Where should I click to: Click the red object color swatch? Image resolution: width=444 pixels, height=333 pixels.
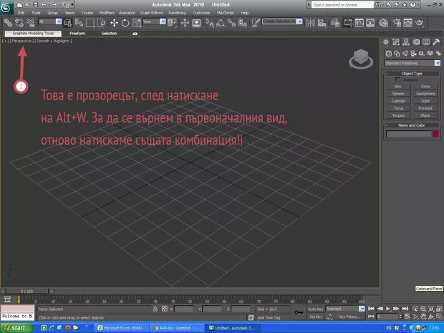(x=435, y=133)
